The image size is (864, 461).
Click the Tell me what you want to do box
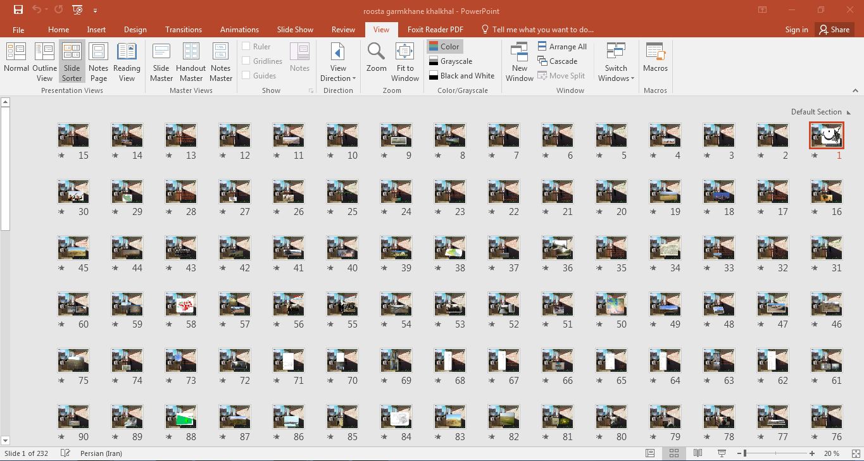pos(537,30)
